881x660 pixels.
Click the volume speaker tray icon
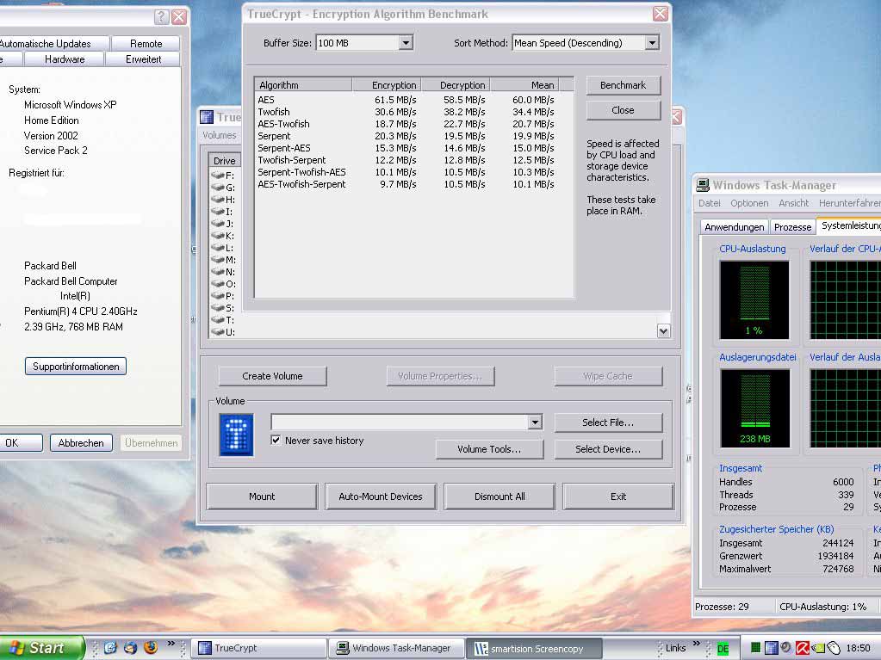(785, 647)
